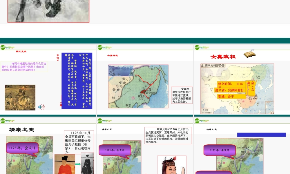Screen dimensions: 290x174
Task: Select the 建立者：完颜阿骨打 yellow box
Action: (x=230, y=90)
